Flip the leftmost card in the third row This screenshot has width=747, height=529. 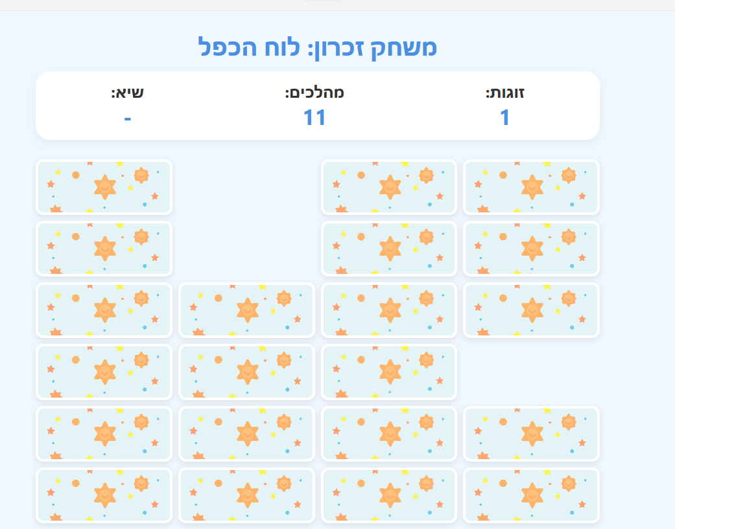tap(104, 310)
